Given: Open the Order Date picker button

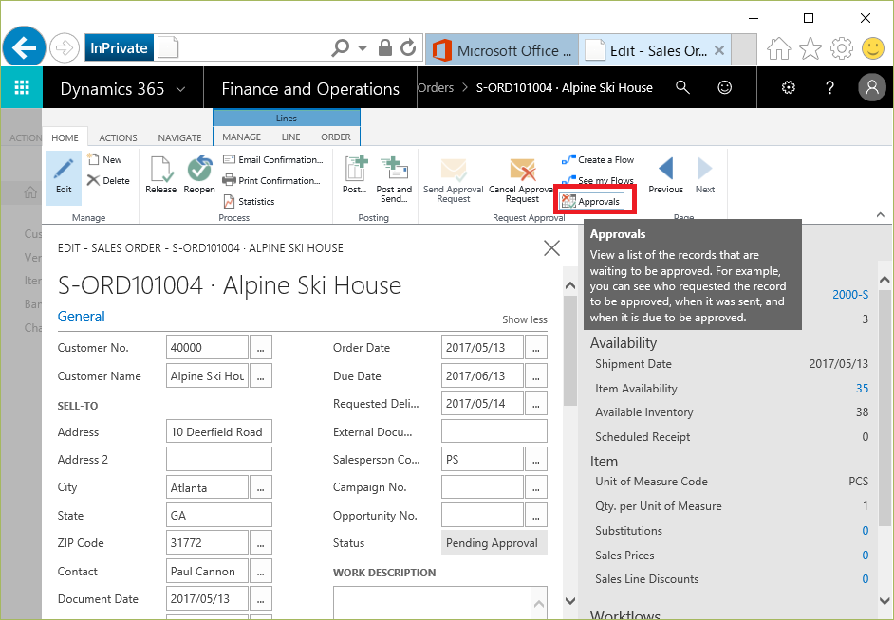Looking at the screenshot, I should tap(536, 347).
